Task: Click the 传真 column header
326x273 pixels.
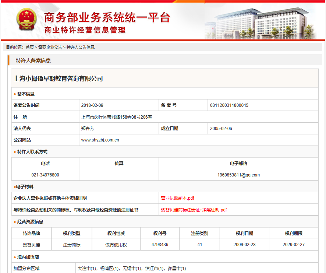Action: tap(119, 164)
